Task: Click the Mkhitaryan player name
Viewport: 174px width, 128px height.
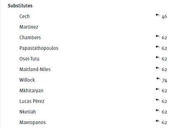Action: 31,91
